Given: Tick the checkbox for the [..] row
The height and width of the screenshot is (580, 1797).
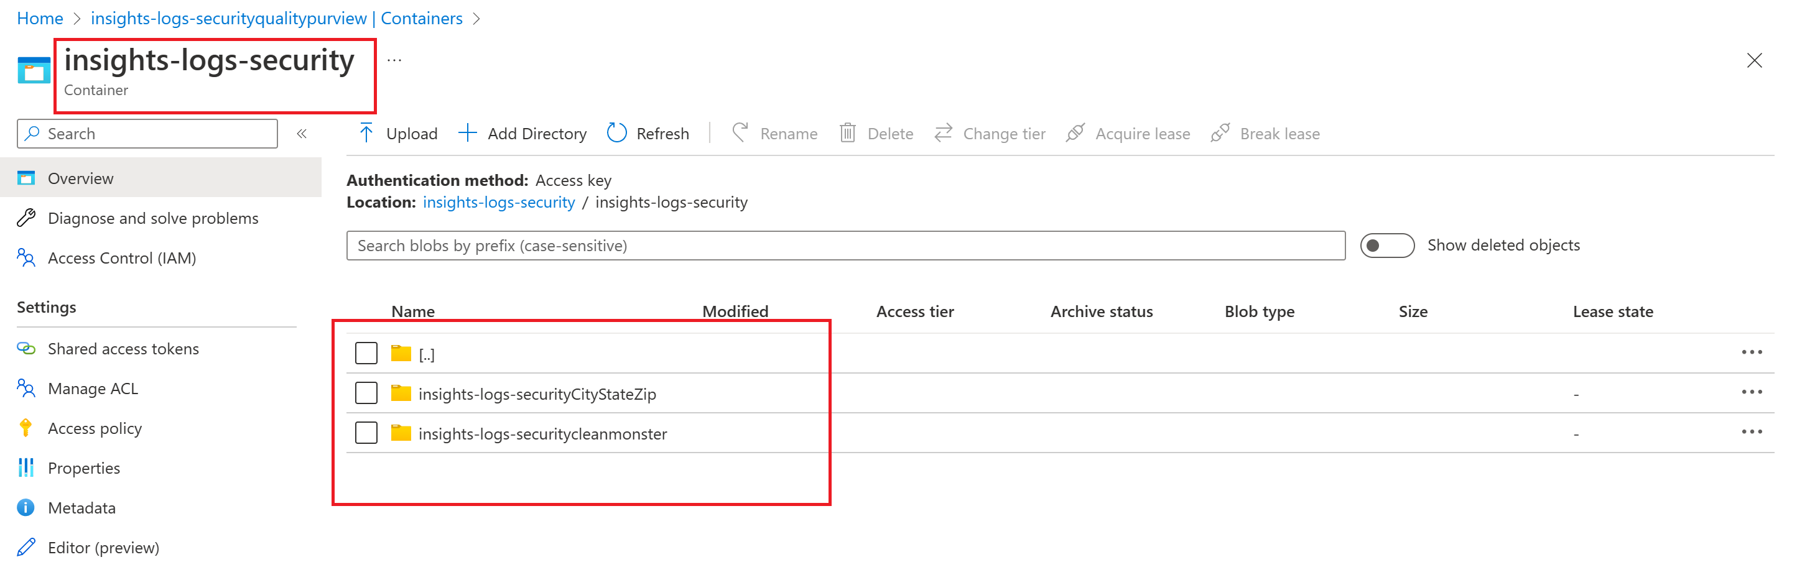Looking at the screenshot, I should (366, 354).
